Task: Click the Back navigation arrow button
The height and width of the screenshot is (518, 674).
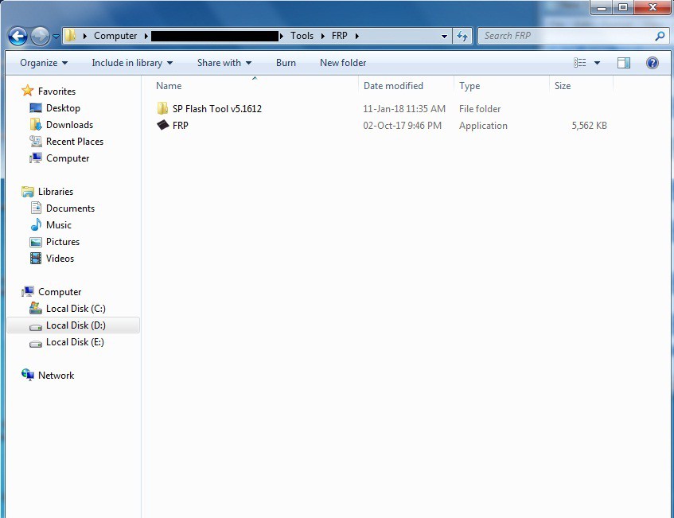Action: 18,36
